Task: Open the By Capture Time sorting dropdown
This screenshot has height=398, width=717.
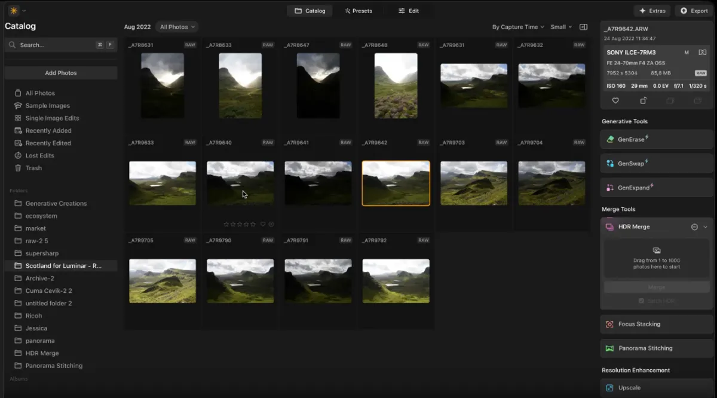Action: (516, 26)
